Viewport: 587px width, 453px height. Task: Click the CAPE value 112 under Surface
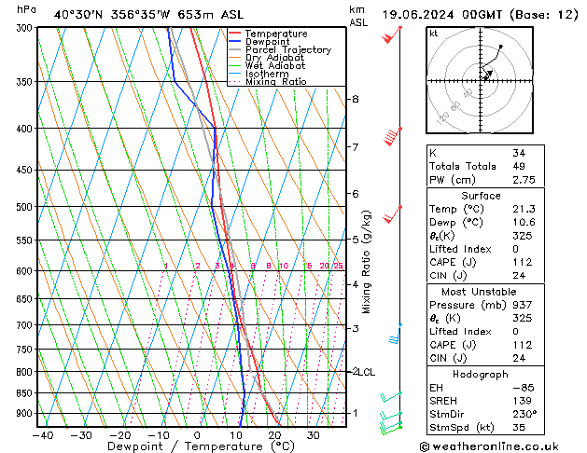pyautogui.click(x=519, y=262)
